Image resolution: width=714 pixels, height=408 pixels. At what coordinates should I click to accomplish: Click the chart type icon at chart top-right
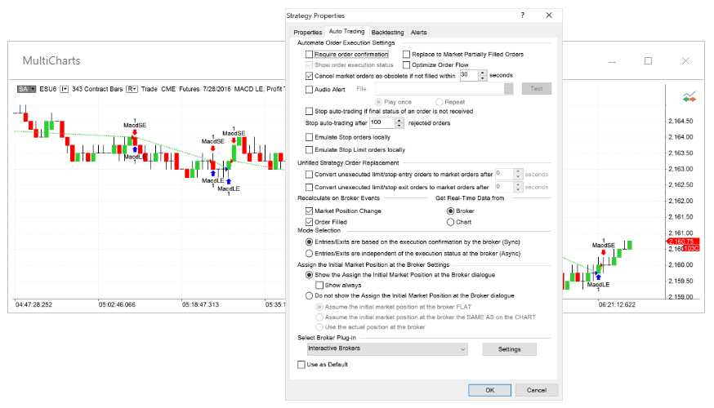(689, 96)
